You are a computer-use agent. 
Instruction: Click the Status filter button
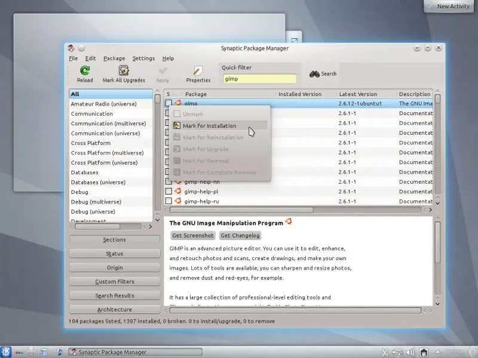[115, 254]
